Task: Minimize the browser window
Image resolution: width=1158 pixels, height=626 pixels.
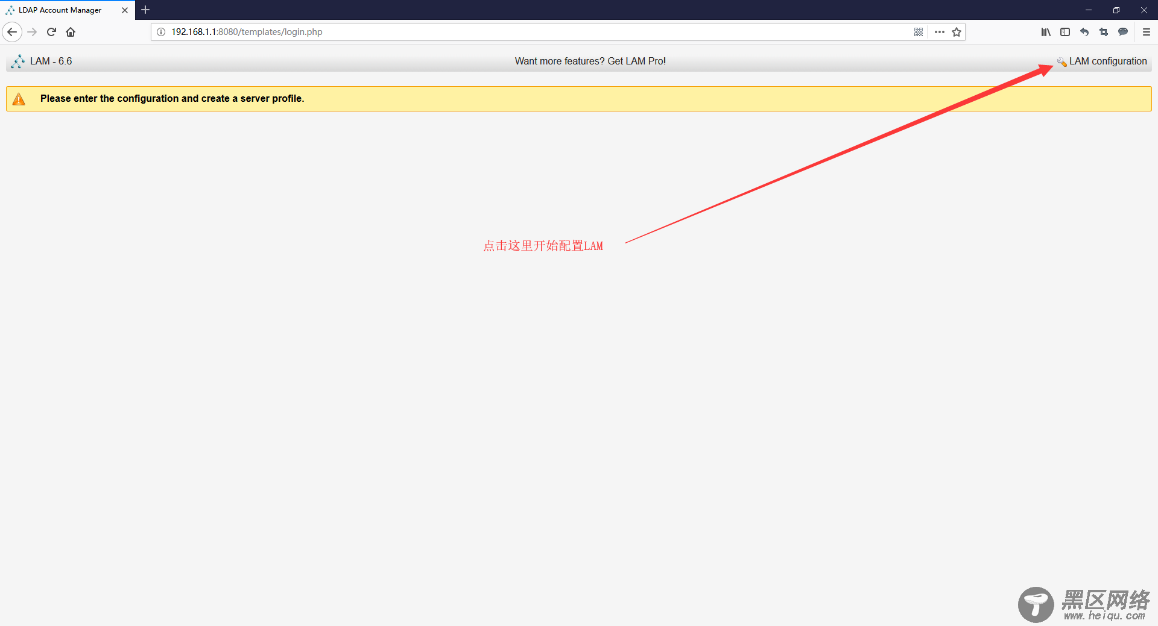Action: (1089, 10)
